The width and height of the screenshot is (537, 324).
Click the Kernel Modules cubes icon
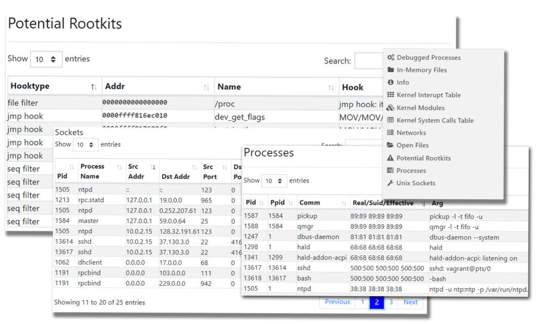391,107
